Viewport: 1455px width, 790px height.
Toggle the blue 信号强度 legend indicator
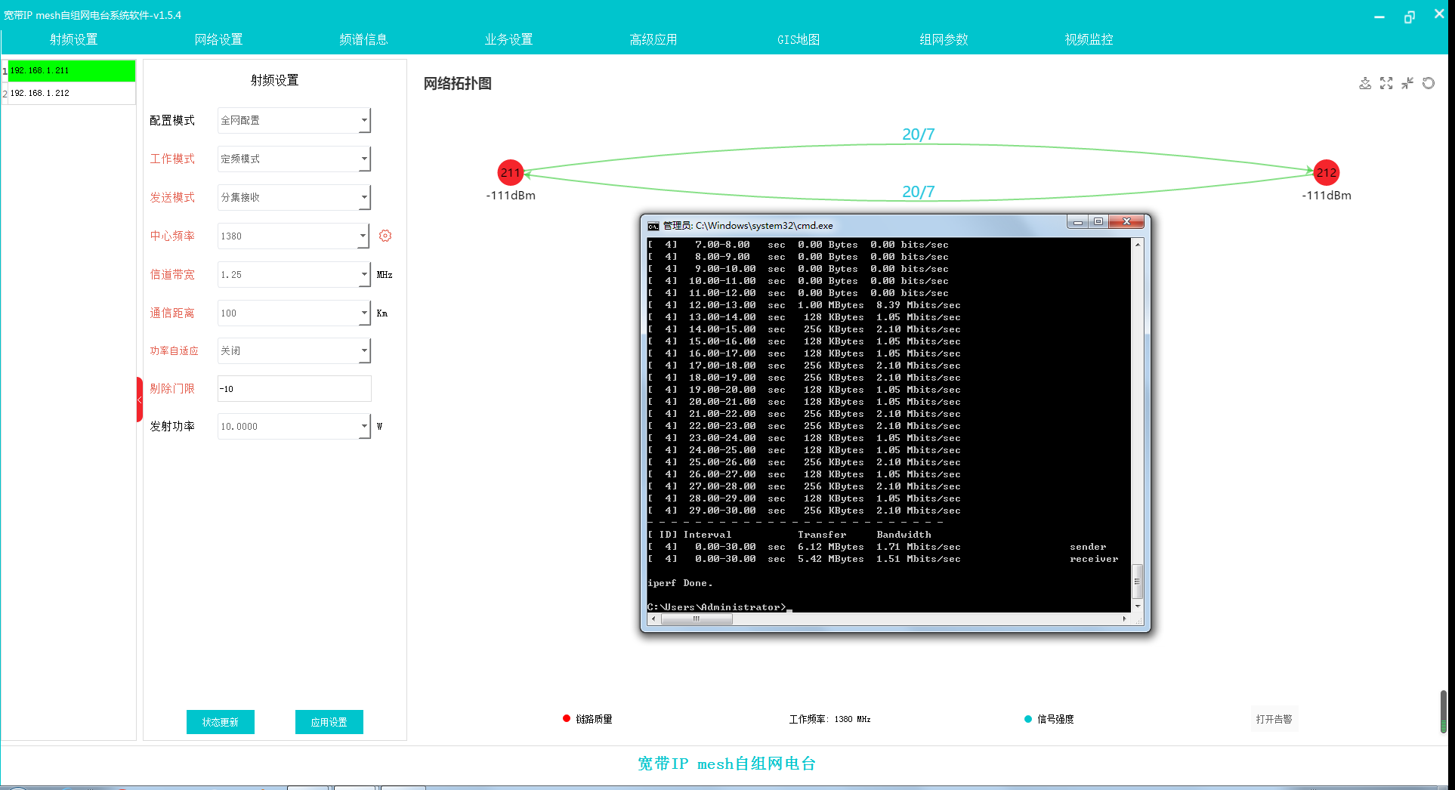click(x=1028, y=719)
